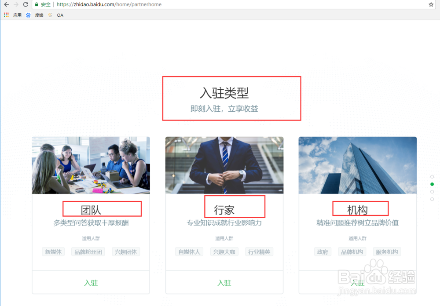Click the 服务机构 tag
The width and height of the screenshot is (440, 306).
pyautogui.click(x=387, y=252)
